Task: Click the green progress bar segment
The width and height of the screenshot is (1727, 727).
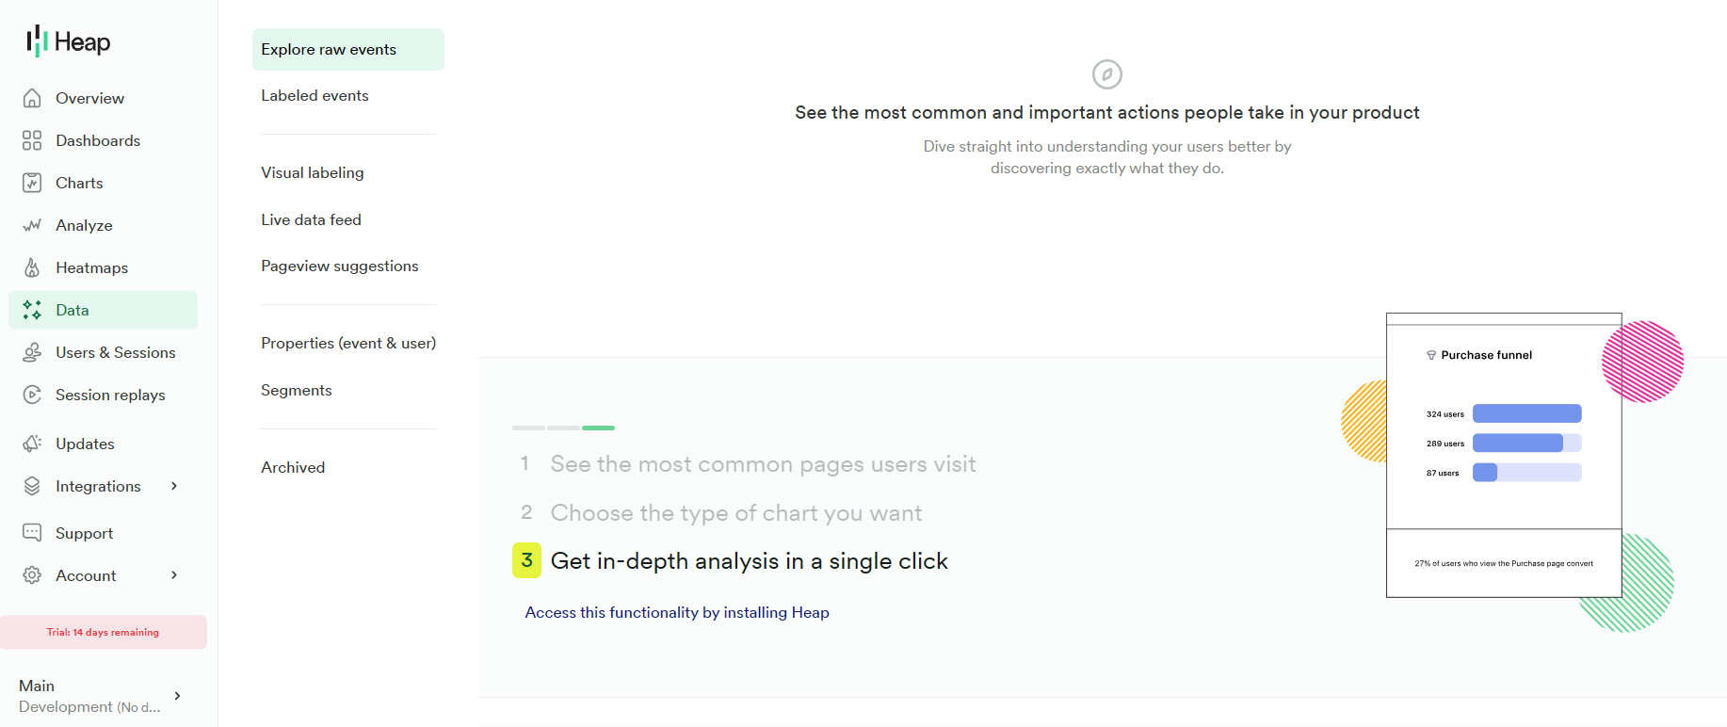Action: click(598, 428)
